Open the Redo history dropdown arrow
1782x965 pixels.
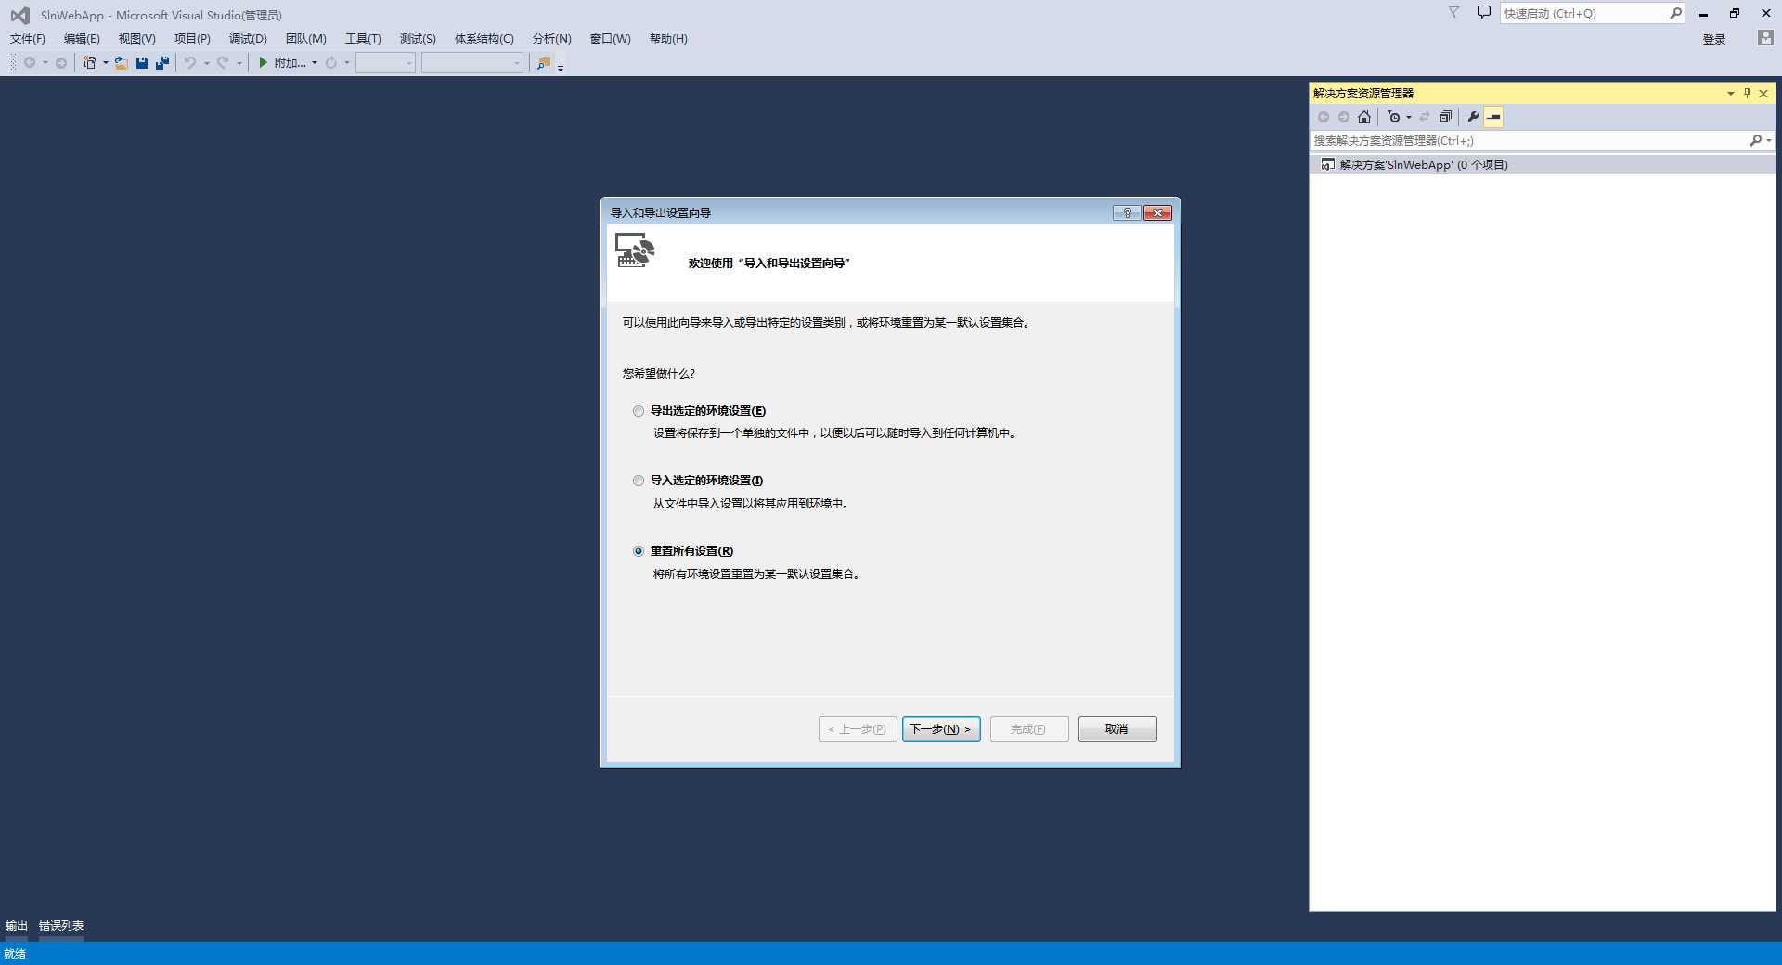pyautogui.click(x=239, y=62)
